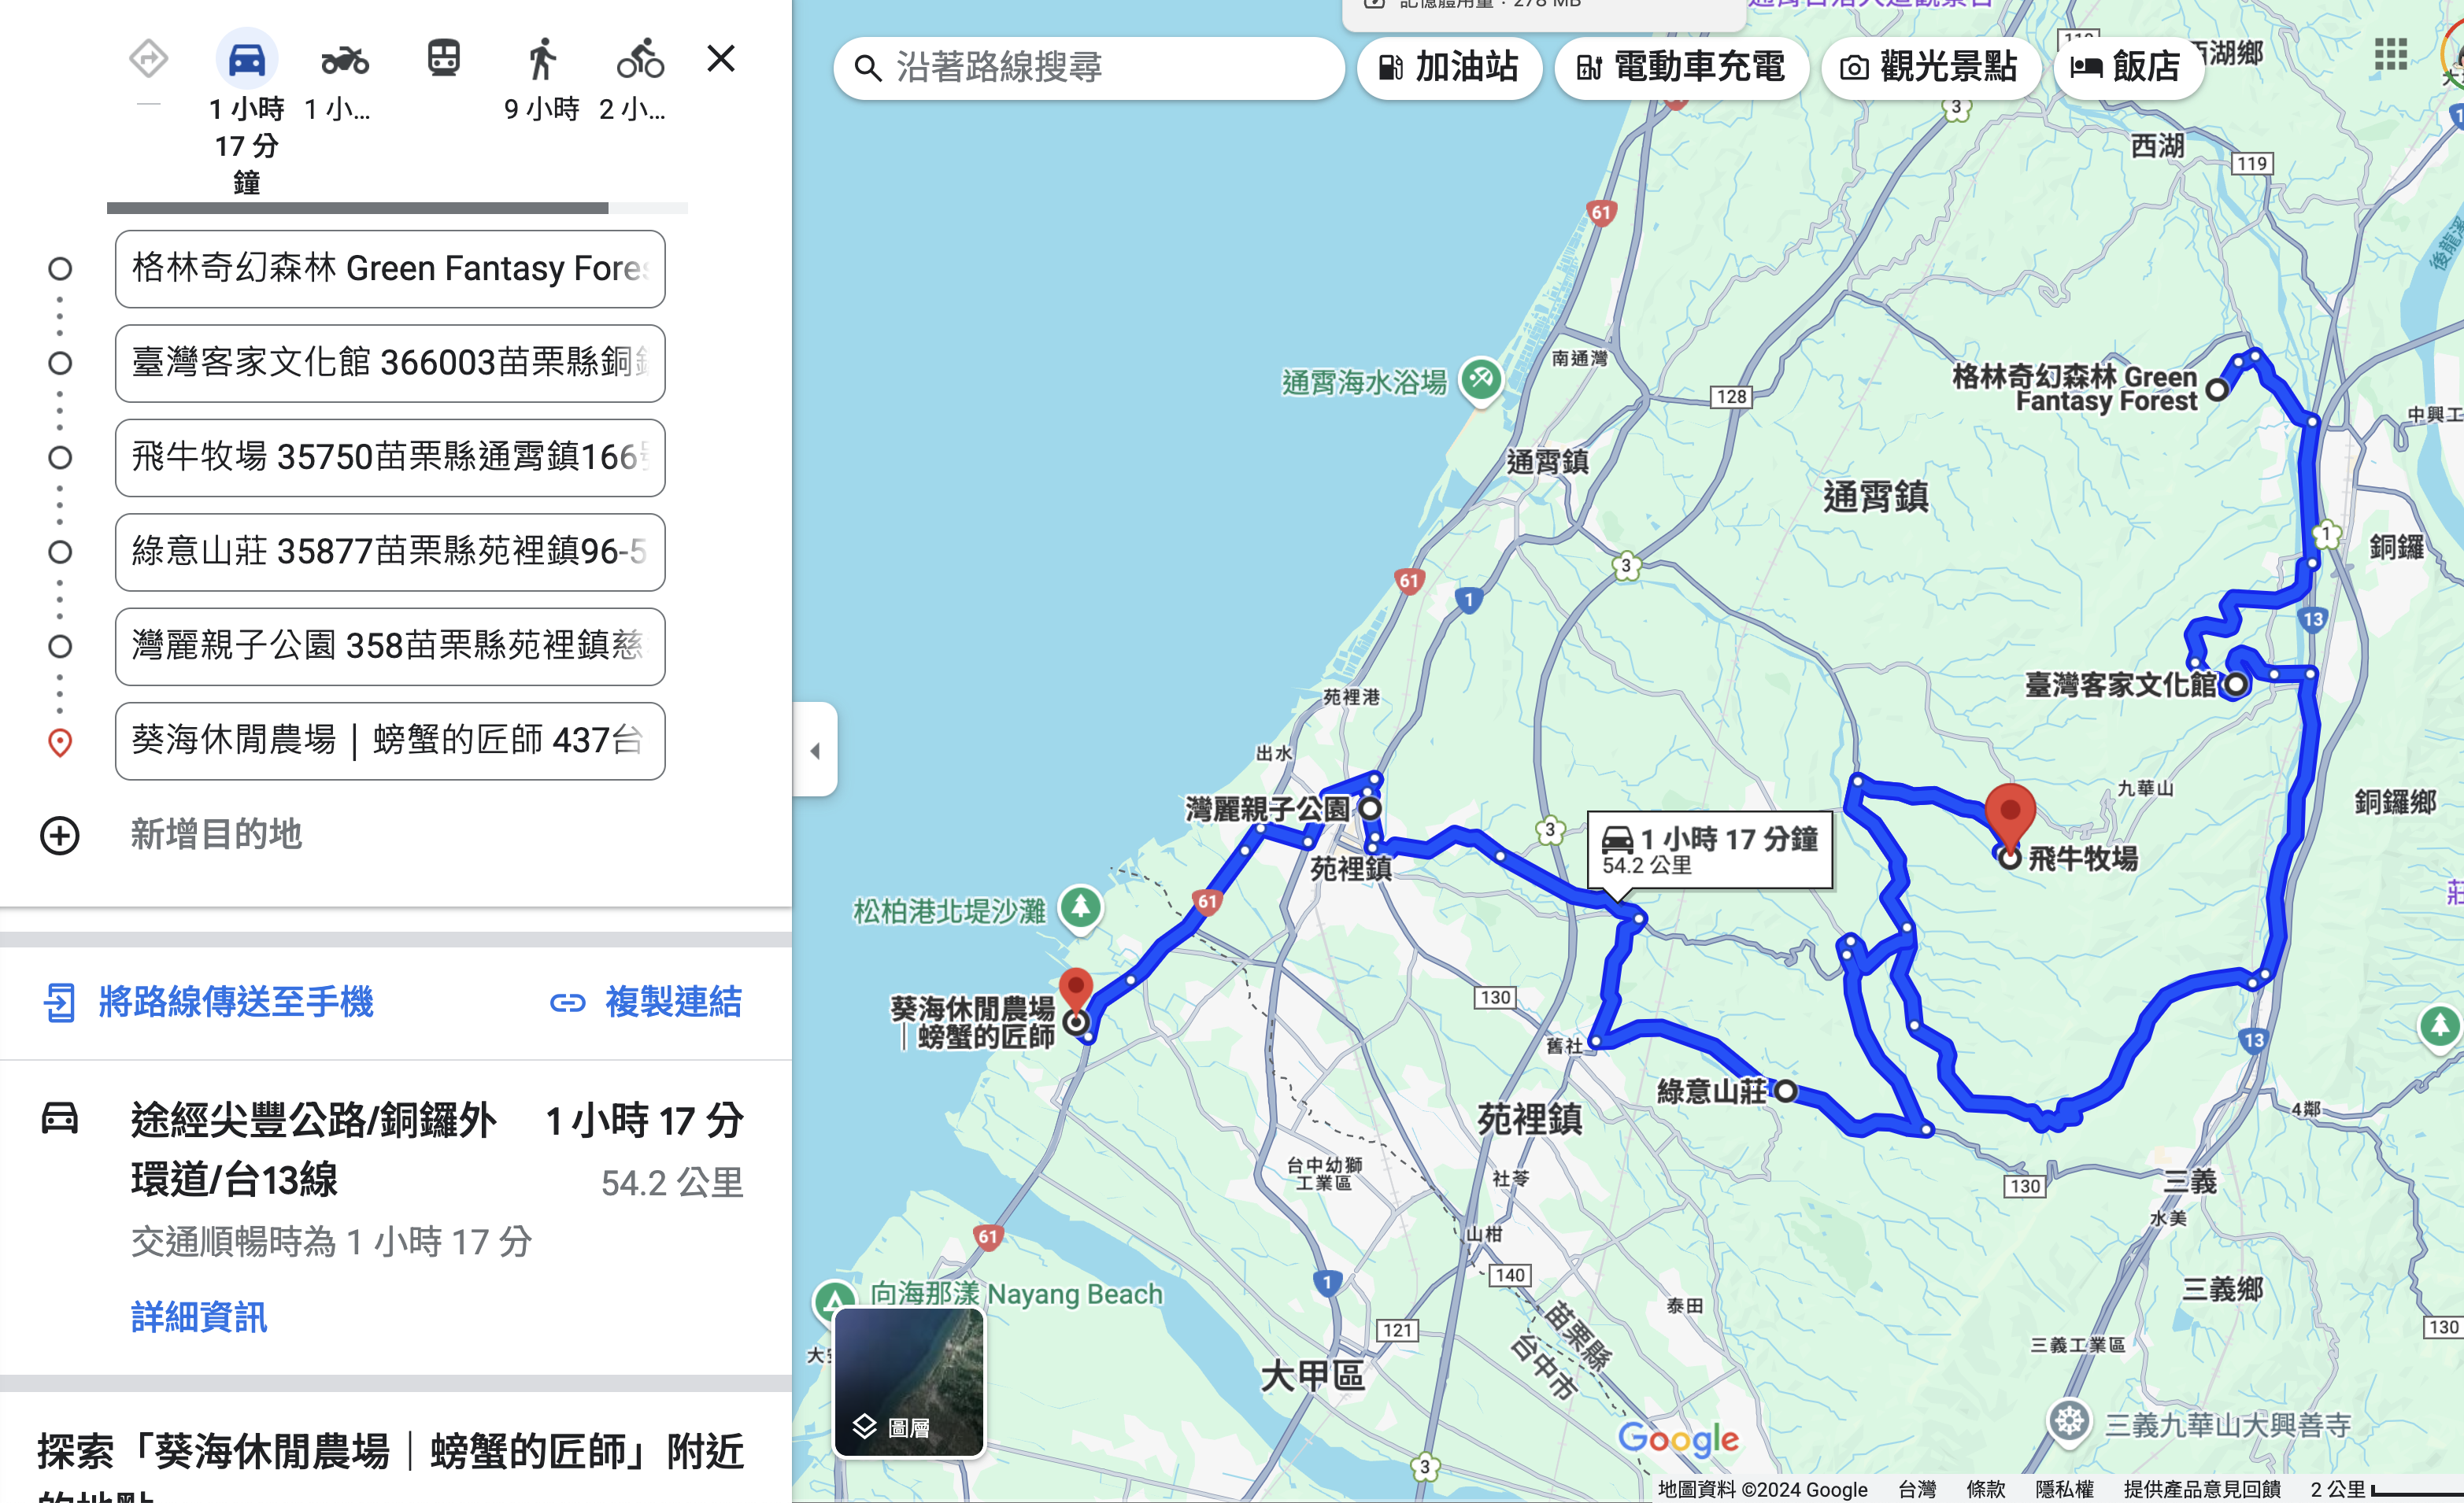Click the 臺灣客家文化館 waypoint marker on map
This screenshot has height=1503, width=2464.
click(2236, 685)
